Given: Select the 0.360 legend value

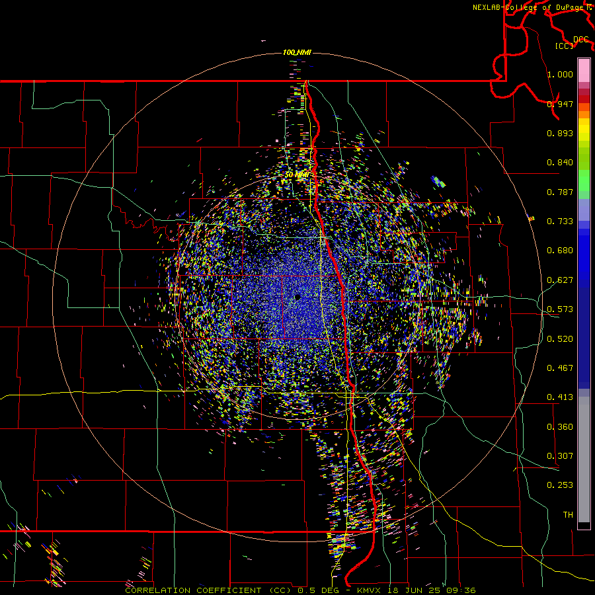Looking at the screenshot, I should tap(560, 427).
